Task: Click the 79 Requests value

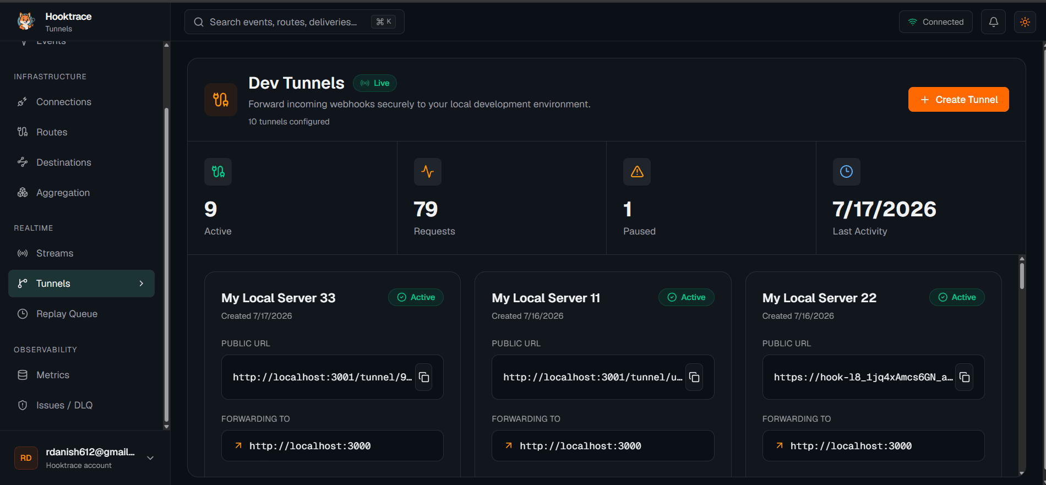Action: coord(426,209)
